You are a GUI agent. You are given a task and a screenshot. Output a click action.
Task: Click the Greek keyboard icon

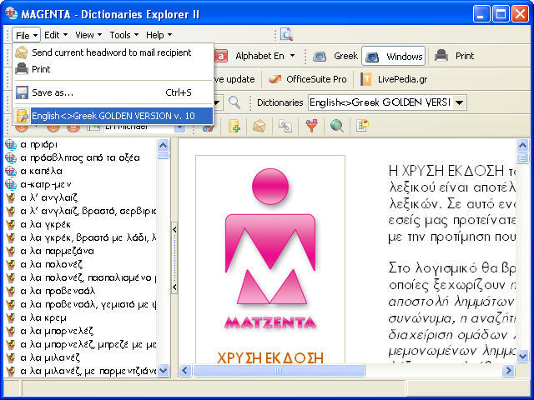point(319,56)
